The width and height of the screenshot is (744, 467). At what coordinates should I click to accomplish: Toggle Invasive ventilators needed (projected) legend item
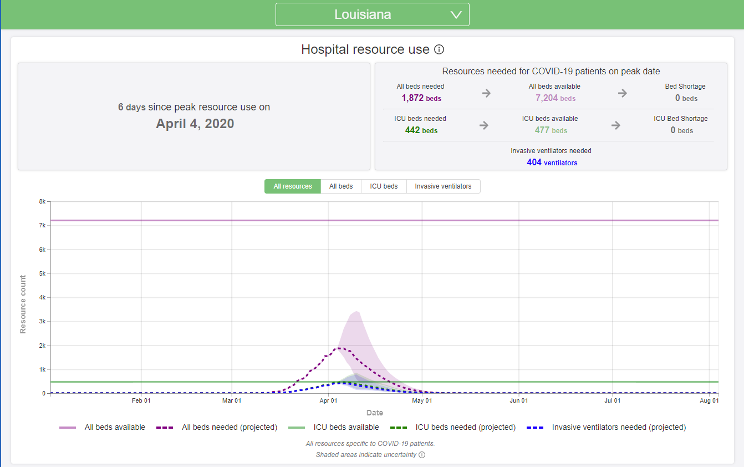607,428
